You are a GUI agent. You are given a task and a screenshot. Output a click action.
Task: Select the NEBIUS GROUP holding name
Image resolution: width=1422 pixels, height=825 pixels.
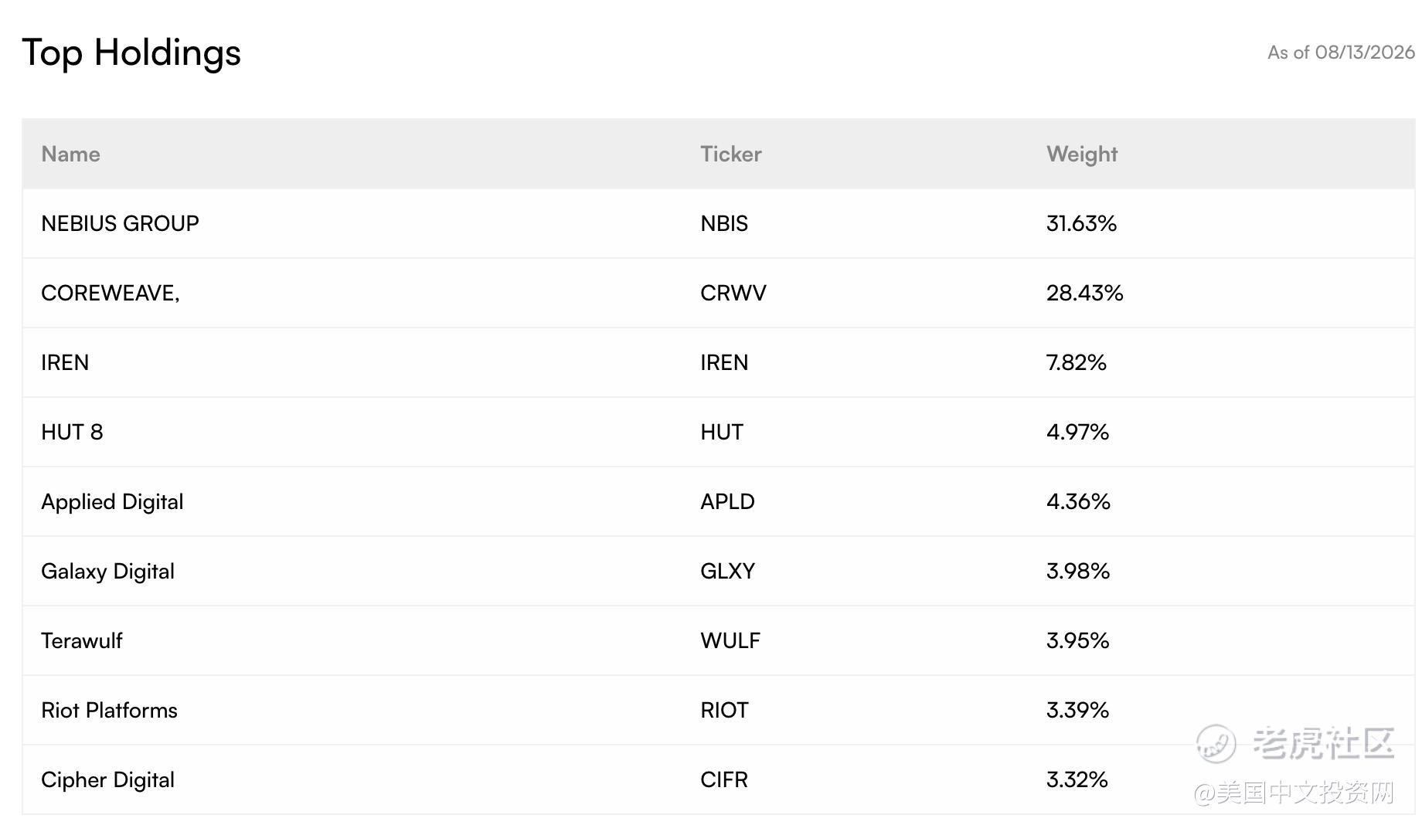(x=120, y=223)
